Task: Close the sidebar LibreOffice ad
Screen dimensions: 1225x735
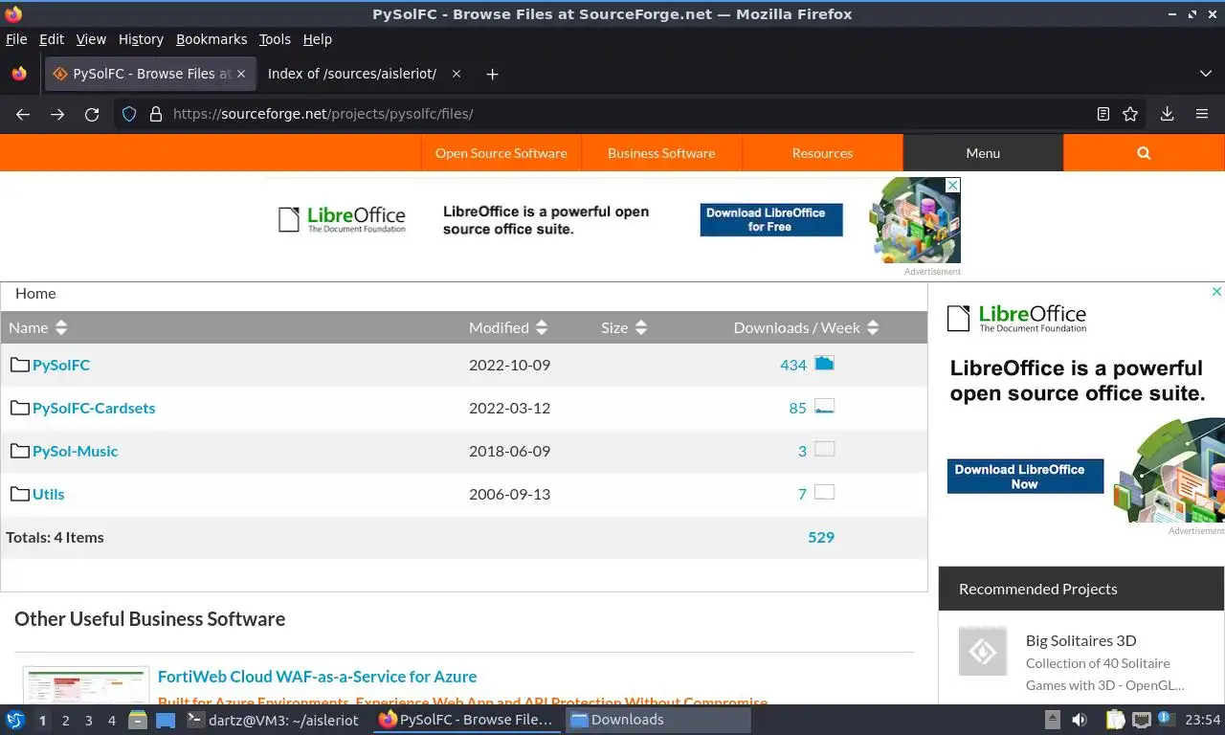Action: point(1217,291)
